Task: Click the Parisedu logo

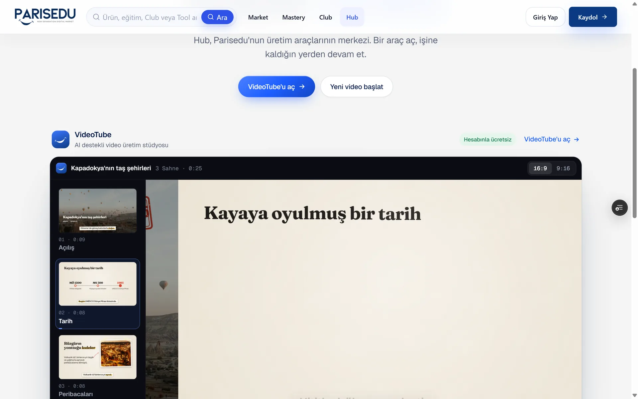Action: 45,16
